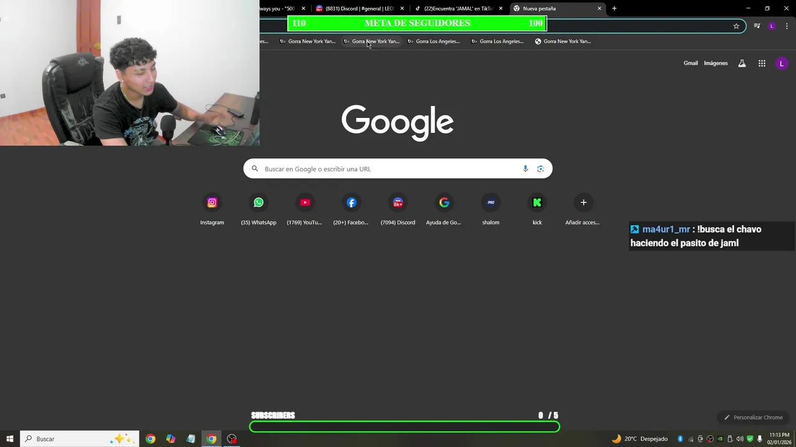The height and width of the screenshot is (447, 796).
Task: Open the Search Labs flask icon
Action: point(742,63)
